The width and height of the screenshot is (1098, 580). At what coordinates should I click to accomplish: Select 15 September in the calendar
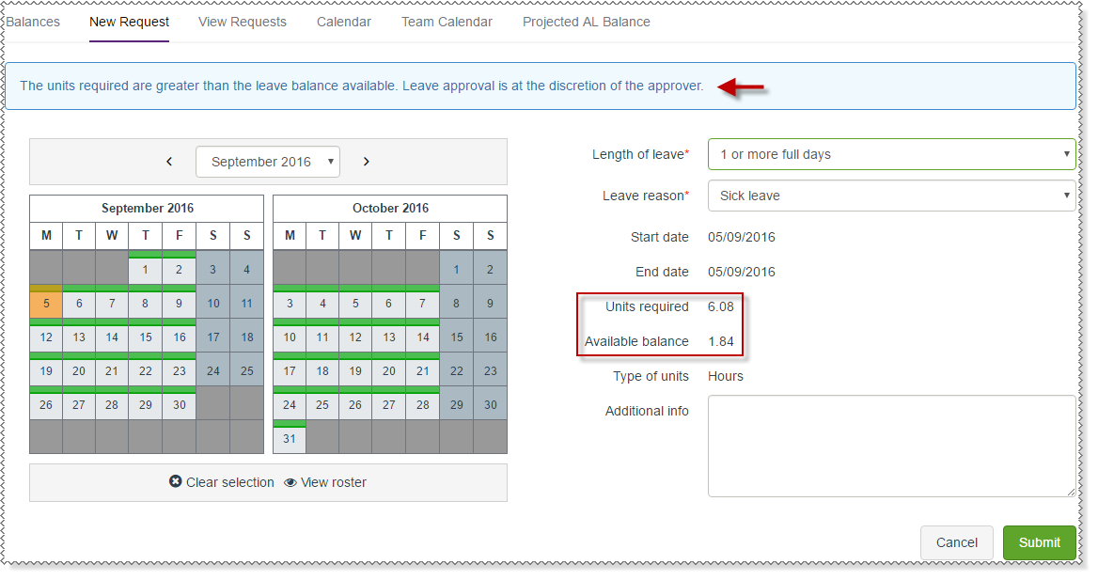click(x=145, y=337)
